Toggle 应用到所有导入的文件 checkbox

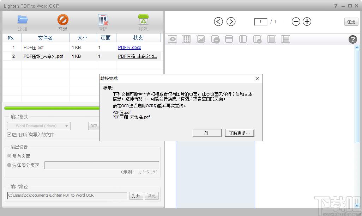(9, 135)
